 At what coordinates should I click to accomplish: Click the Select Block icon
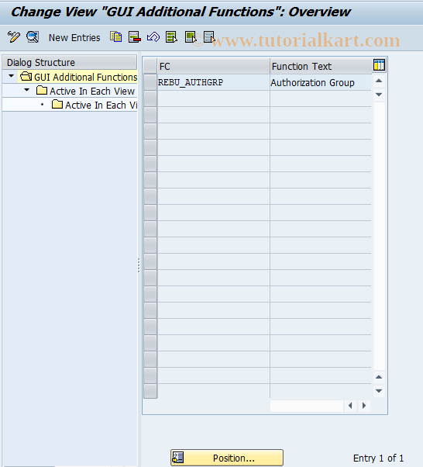(x=191, y=37)
